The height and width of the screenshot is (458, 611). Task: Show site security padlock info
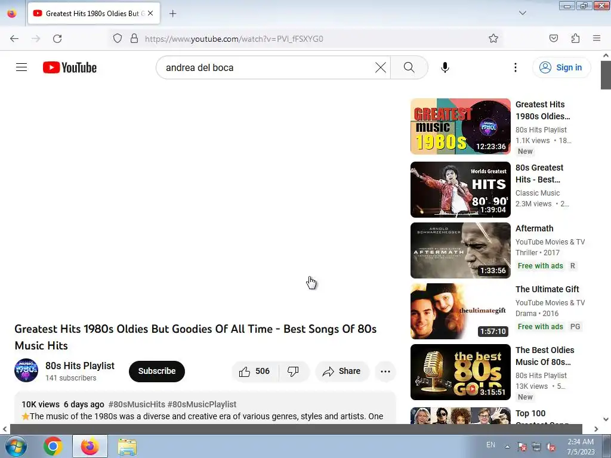pyautogui.click(x=134, y=39)
